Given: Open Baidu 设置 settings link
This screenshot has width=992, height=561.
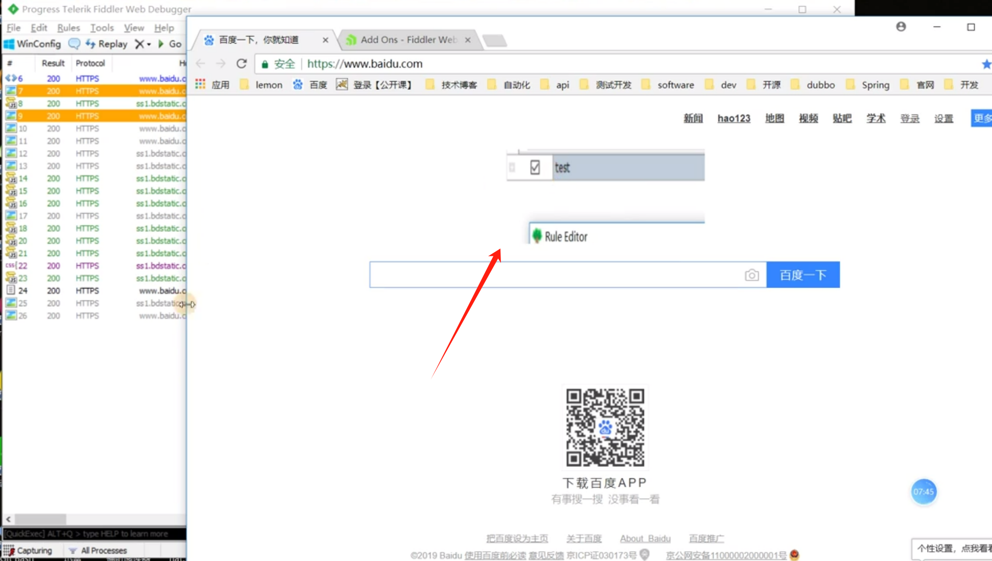Looking at the screenshot, I should click(x=944, y=119).
